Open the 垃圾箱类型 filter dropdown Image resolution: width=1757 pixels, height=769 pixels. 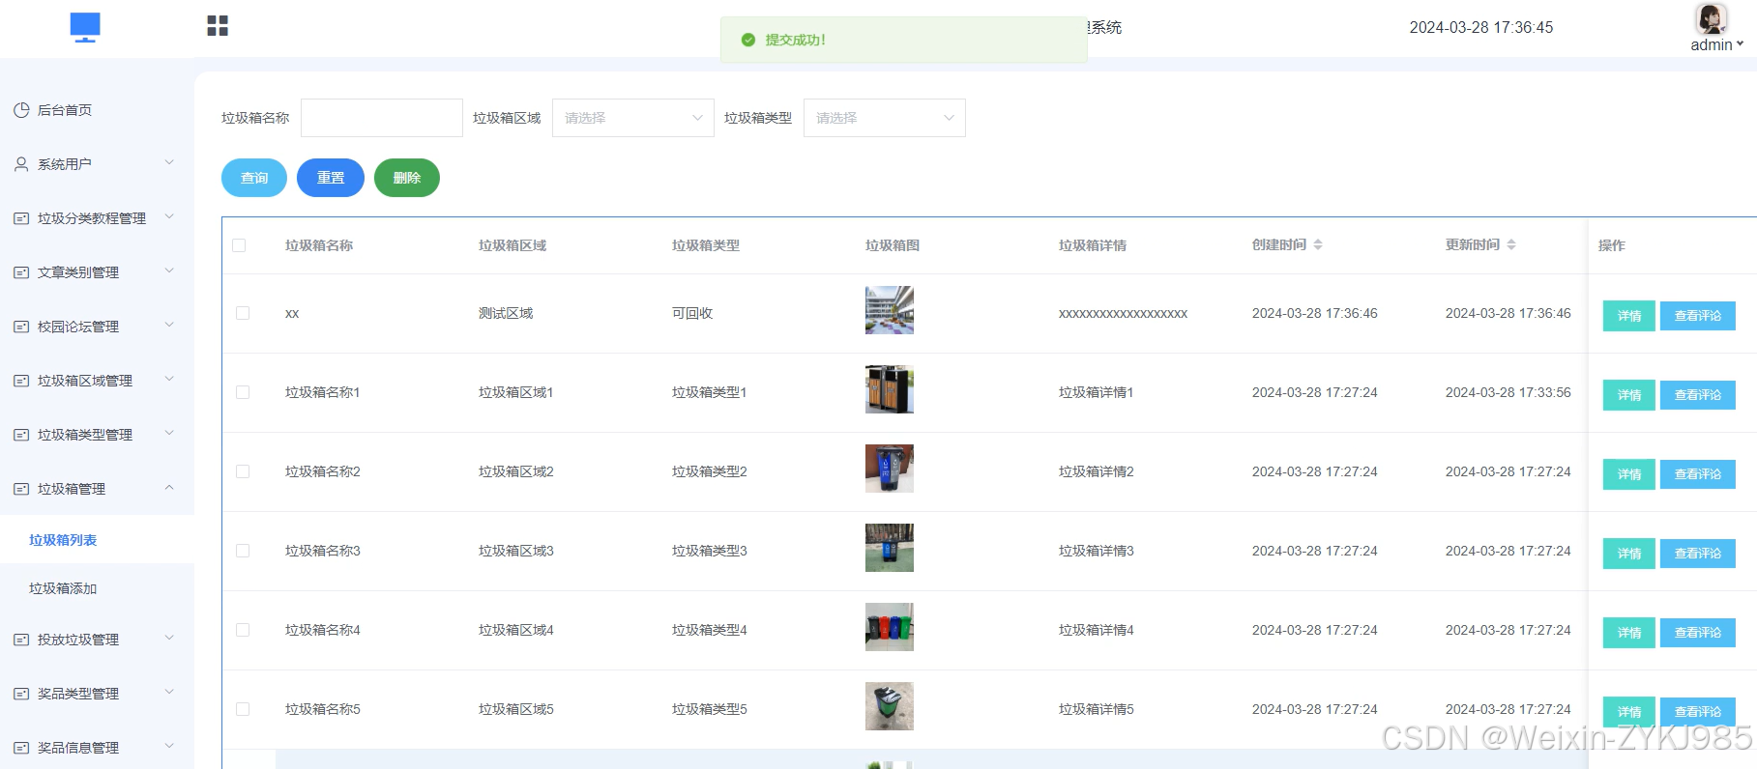pos(884,118)
